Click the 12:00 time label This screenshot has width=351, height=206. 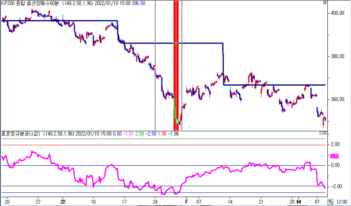pos(342,202)
